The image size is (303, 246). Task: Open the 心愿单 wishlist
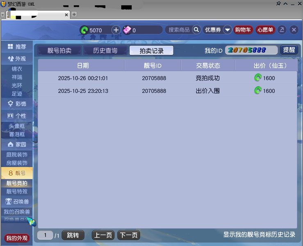(x=265, y=30)
